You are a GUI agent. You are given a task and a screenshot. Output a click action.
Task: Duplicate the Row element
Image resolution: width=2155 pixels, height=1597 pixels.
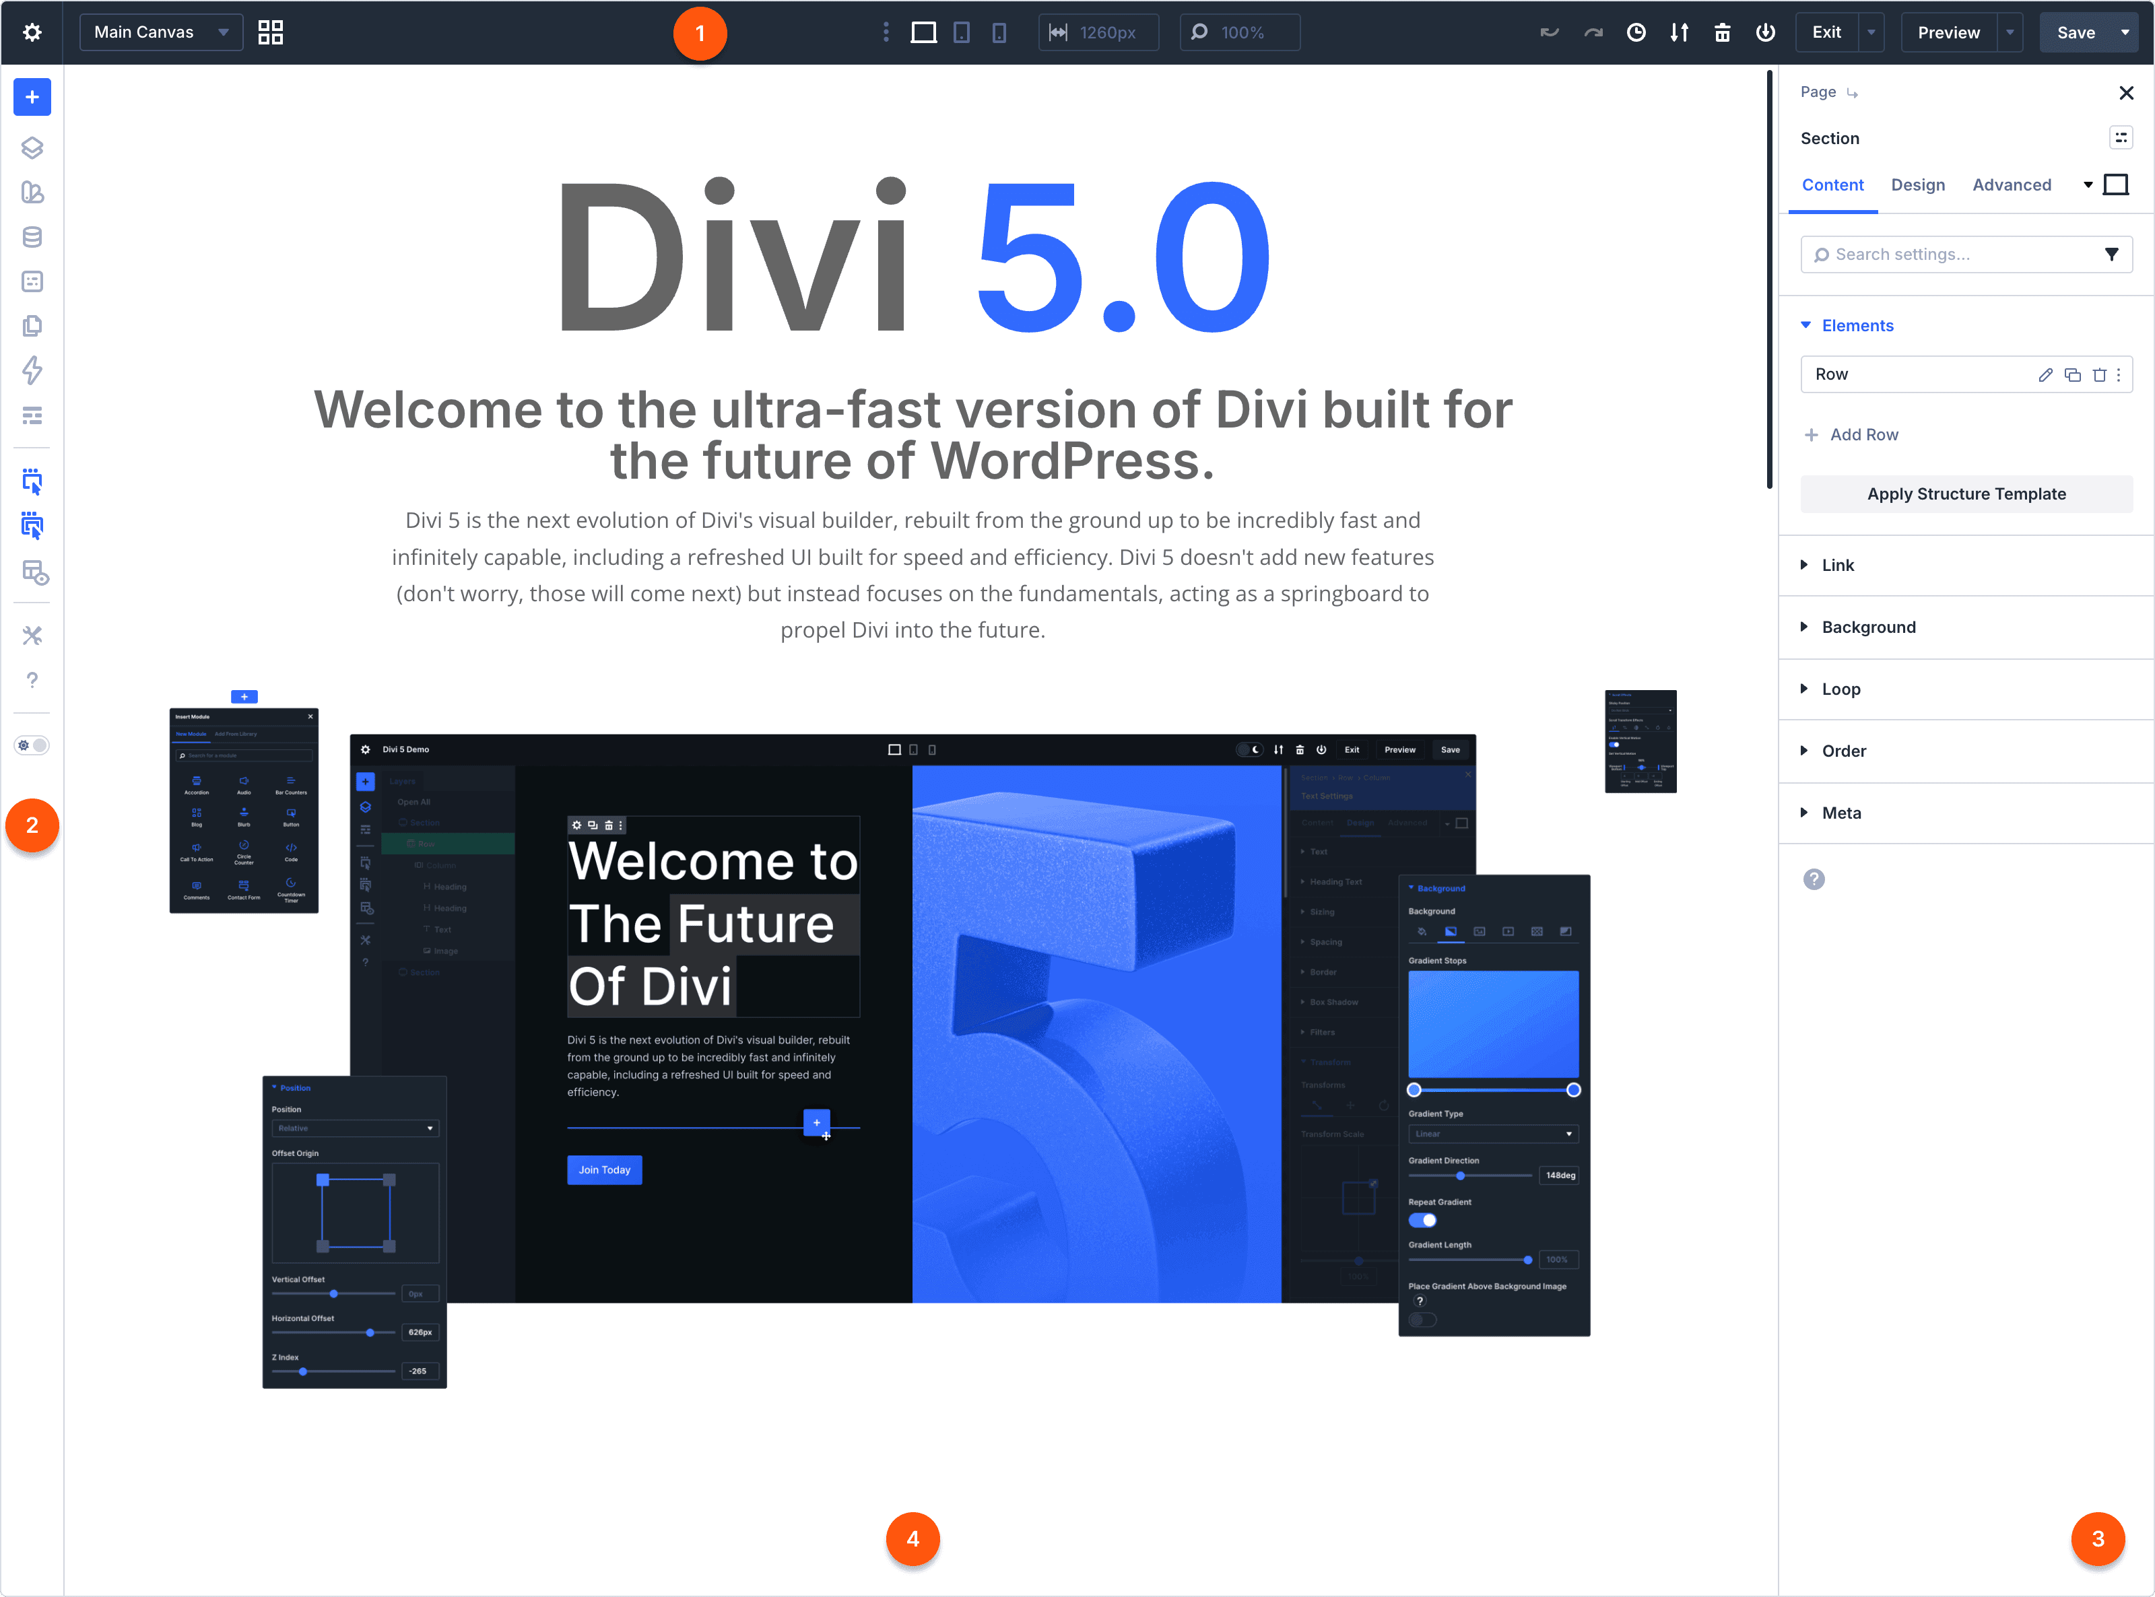coord(2072,375)
